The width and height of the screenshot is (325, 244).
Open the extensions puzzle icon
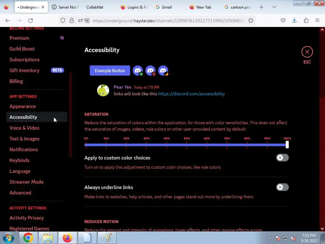coord(306,20)
